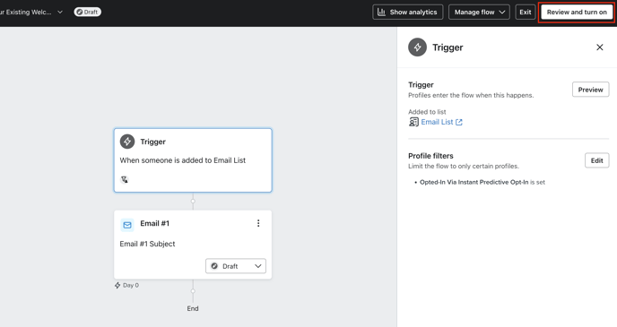Expand the flow name dropdown chevron
The width and height of the screenshot is (617, 327).
click(60, 12)
